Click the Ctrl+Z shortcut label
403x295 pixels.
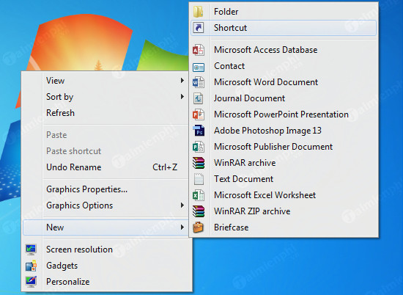click(165, 167)
